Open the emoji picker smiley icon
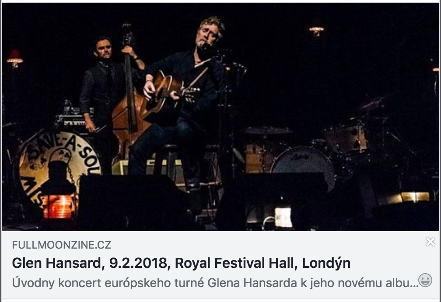 (425, 280)
